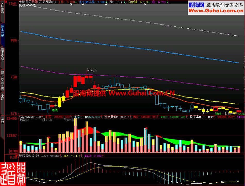Click the white plus marker atop chart

[x=106, y=4]
